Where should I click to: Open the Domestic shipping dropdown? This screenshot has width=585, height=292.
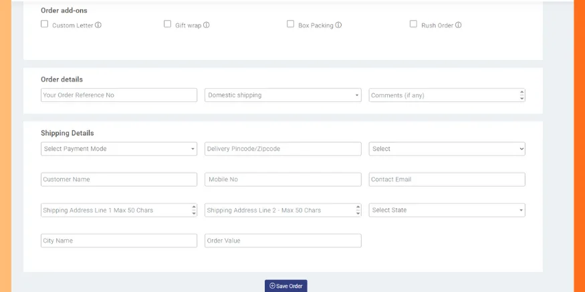[283, 95]
